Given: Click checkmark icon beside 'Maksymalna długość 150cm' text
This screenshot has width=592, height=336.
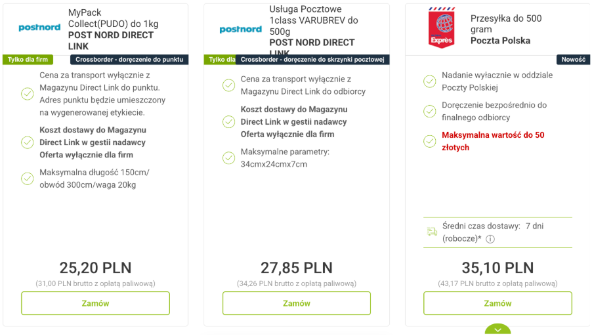Looking at the screenshot, I should pyautogui.click(x=28, y=178).
